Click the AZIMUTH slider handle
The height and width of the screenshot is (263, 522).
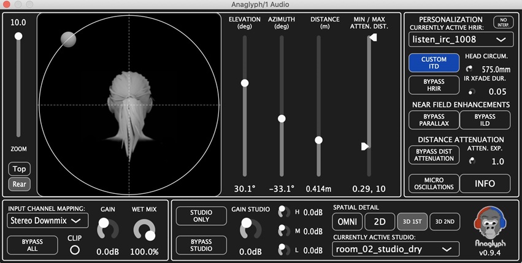click(x=282, y=118)
